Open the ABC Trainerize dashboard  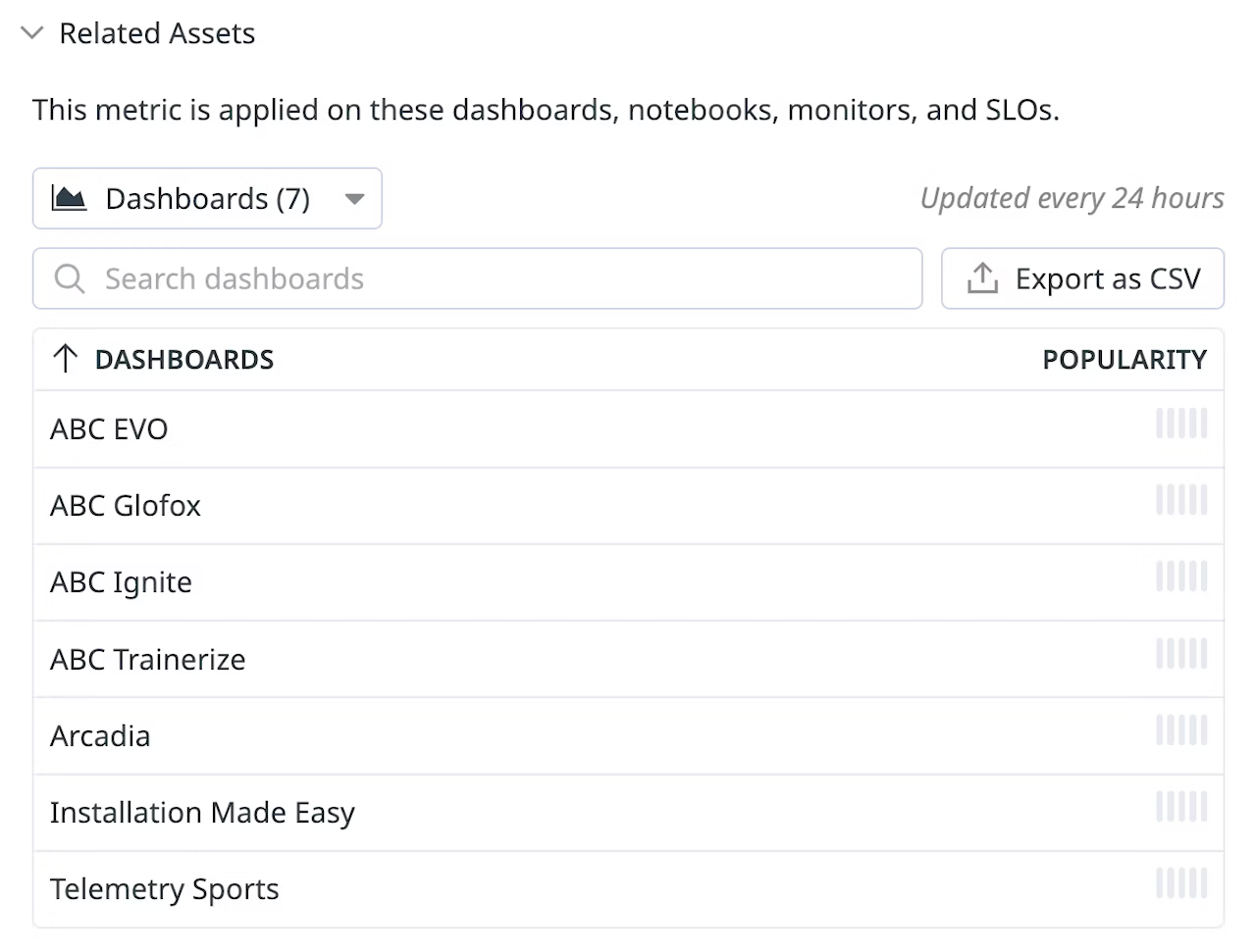click(x=148, y=660)
